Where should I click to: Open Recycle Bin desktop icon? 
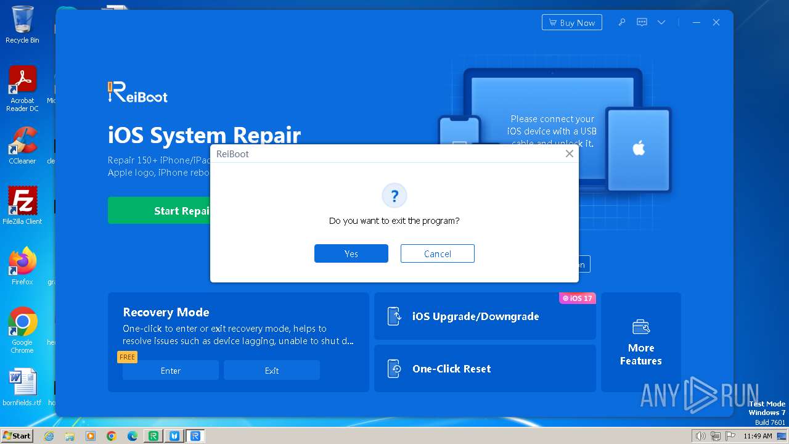[x=22, y=25]
